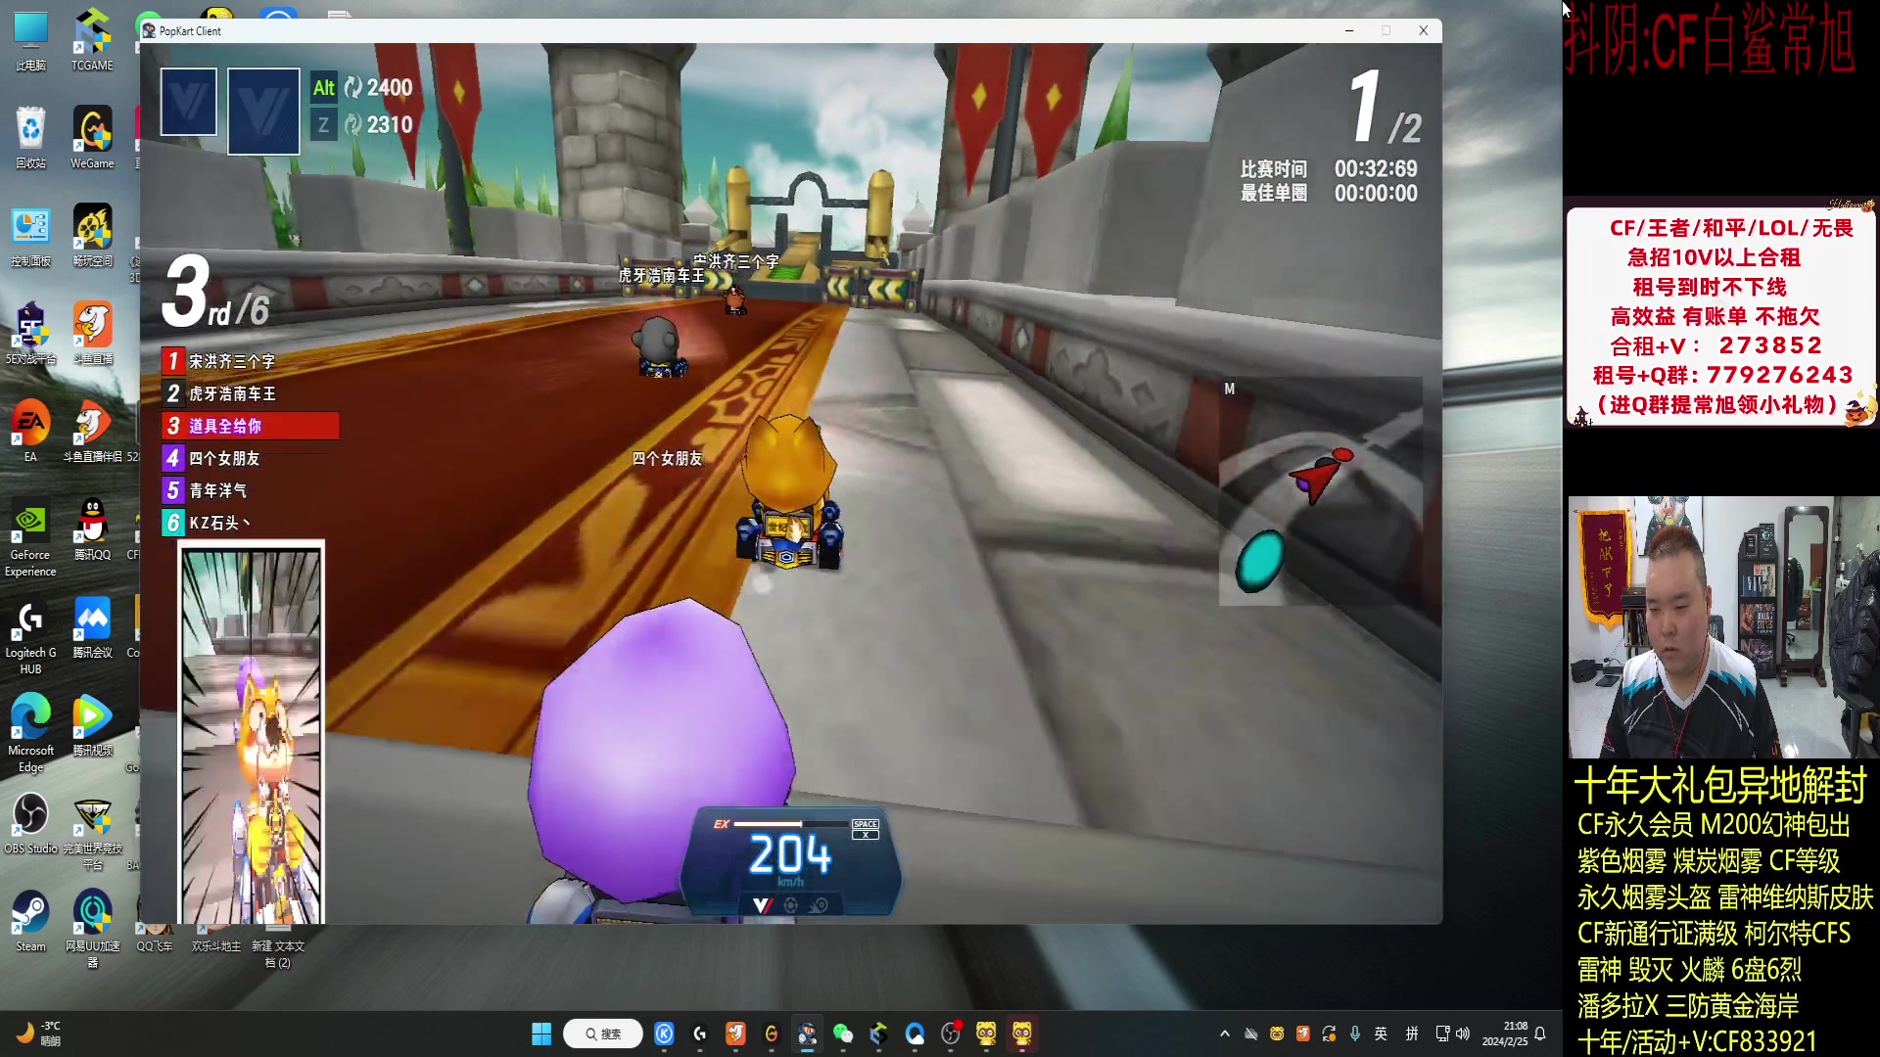Open the notification center bell

pos(1540,1034)
